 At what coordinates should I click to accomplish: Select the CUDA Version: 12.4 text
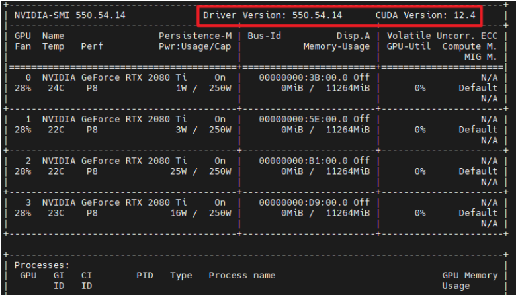(425, 15)
